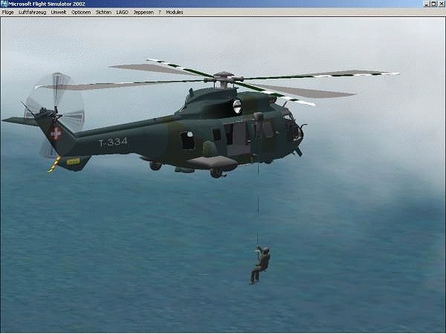Select the rescuer hanging from the hoist

pos(260,263)
